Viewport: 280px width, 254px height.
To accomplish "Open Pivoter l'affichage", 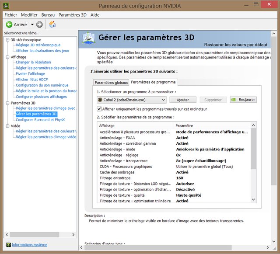I will pyautogui.click(x=30, y=74).
